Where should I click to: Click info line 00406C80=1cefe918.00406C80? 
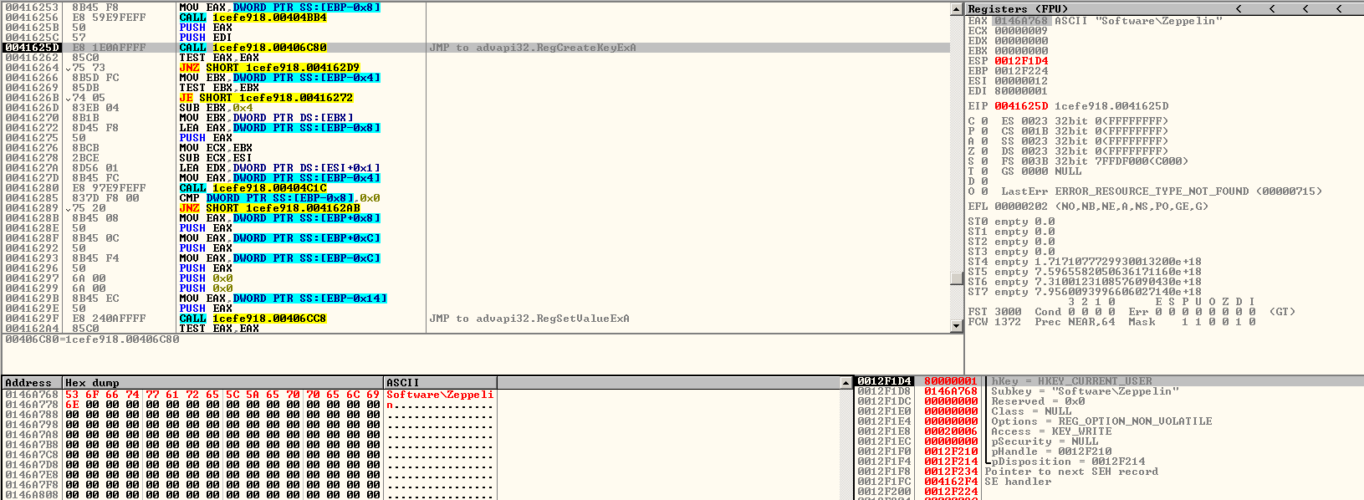point(92,339)
